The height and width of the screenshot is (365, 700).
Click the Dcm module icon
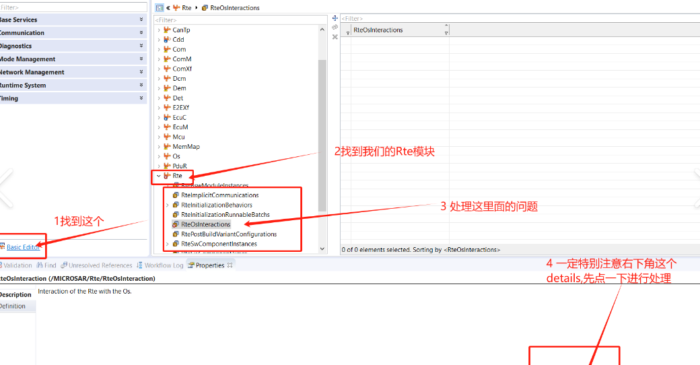[x=167, y=78]
